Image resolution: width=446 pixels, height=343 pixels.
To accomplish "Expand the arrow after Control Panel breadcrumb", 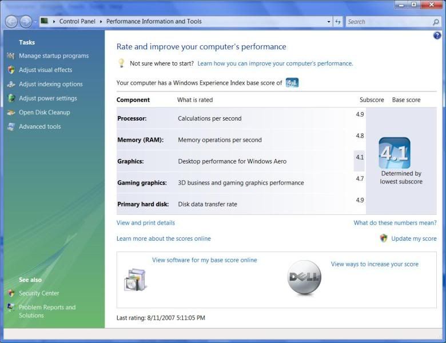I will [x=101, y=21].
